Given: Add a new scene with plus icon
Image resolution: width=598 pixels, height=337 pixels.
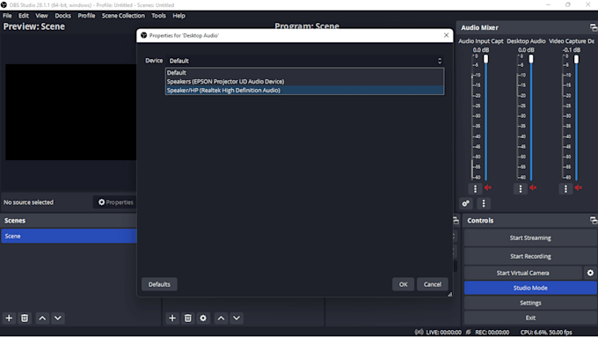Looking at the screenshot, I should (9, 318).
